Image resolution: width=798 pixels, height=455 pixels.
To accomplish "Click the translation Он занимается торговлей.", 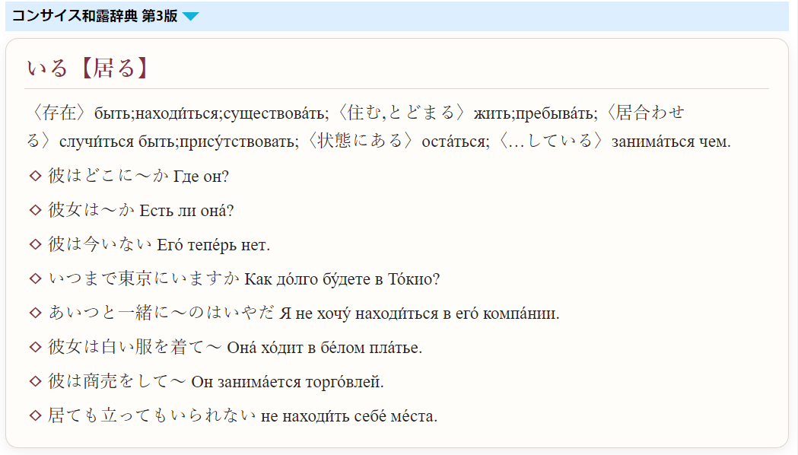I will 288,382.
